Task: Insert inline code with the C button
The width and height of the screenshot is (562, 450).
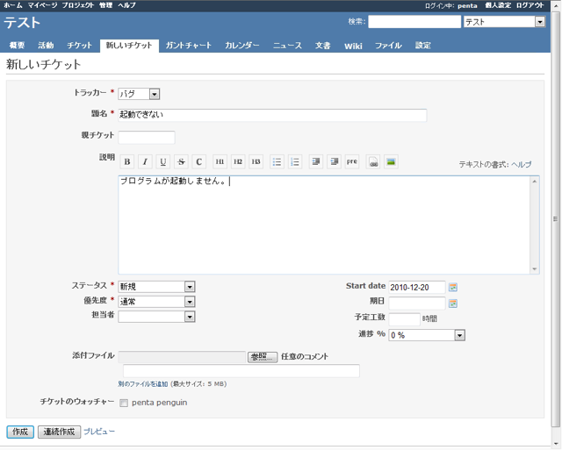Action: (x=199, y=161)
